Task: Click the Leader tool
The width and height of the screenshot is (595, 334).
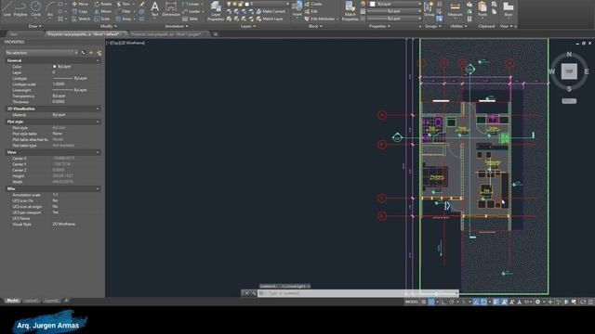Action: tap(192, 11)
